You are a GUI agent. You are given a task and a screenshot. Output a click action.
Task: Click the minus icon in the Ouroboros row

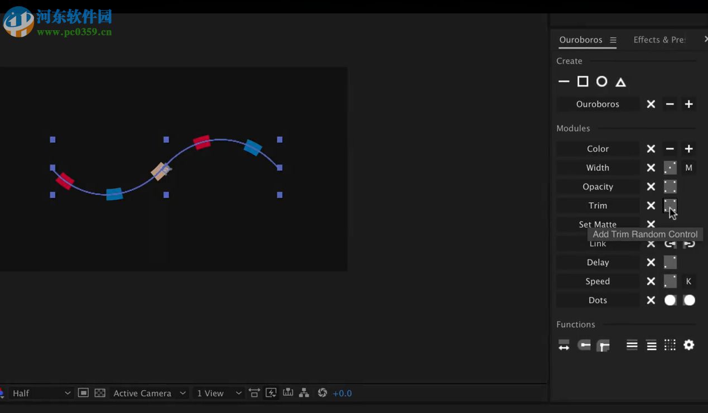[670, 104]
